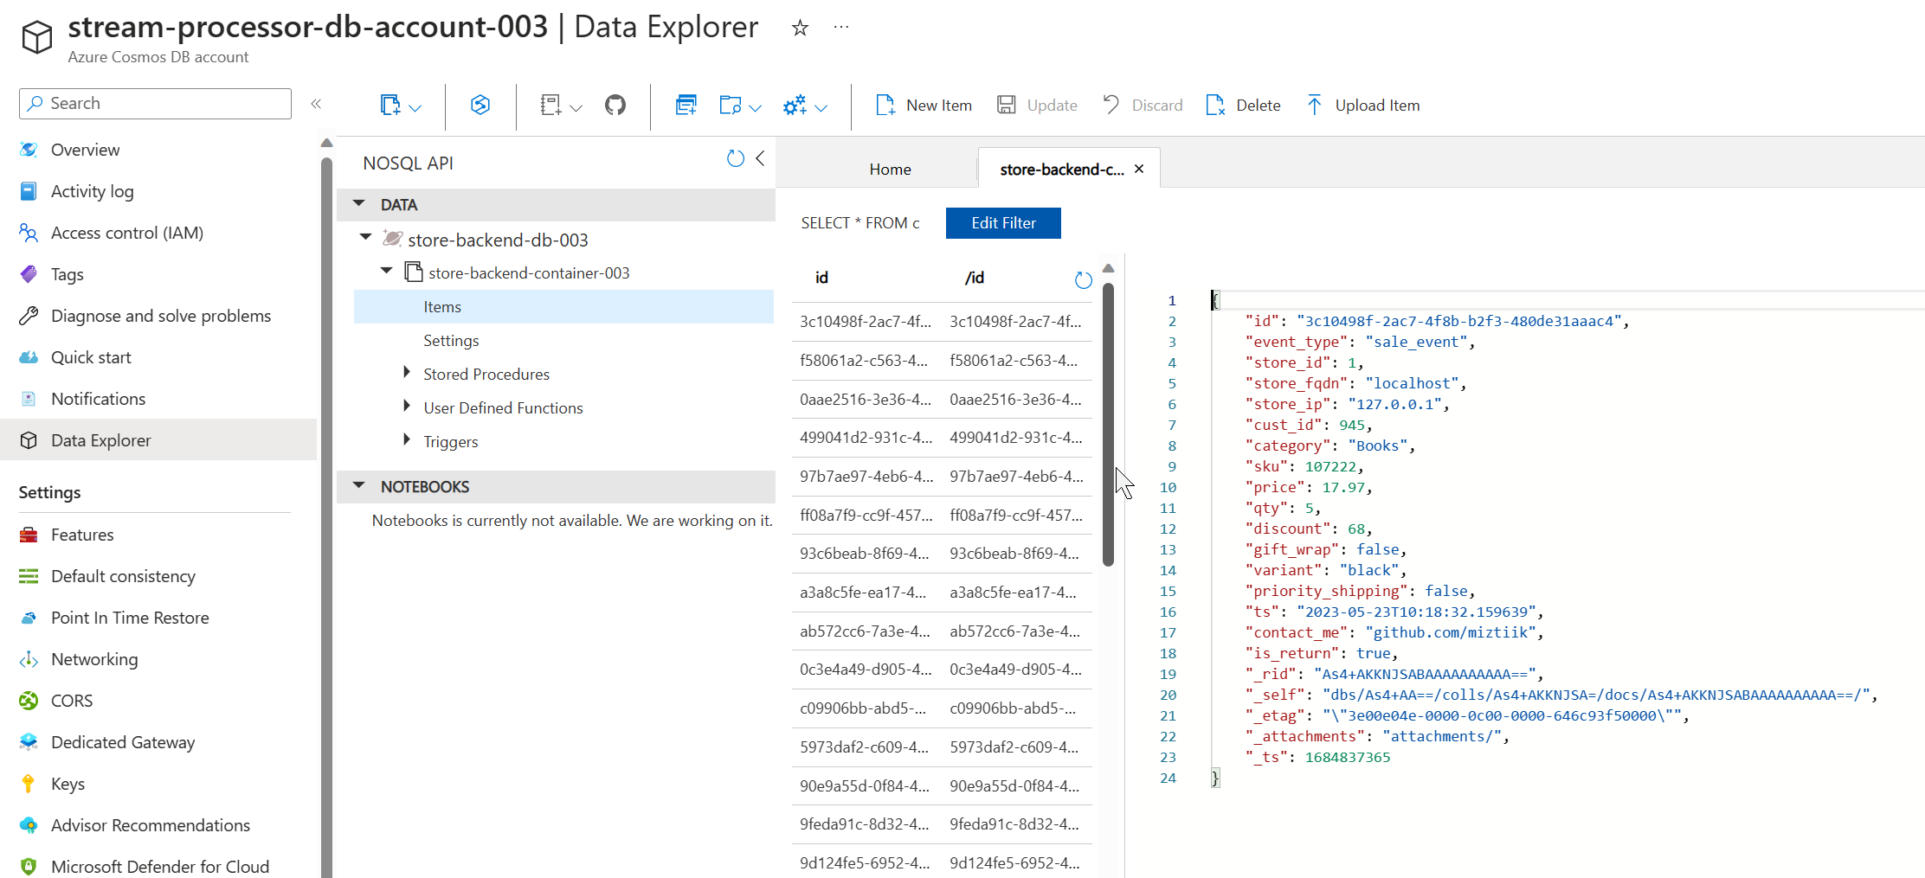Open Keys page
Image resolution: width=1925 pixels, height=878 pixels.
[68, 784]
